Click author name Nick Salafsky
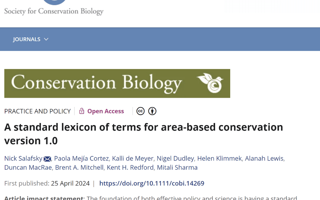 click(23, 159)
